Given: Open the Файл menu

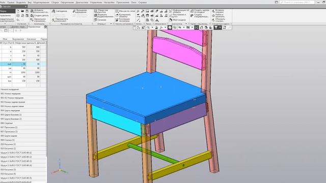Looking at the screenshot, I should coord(3,3).
